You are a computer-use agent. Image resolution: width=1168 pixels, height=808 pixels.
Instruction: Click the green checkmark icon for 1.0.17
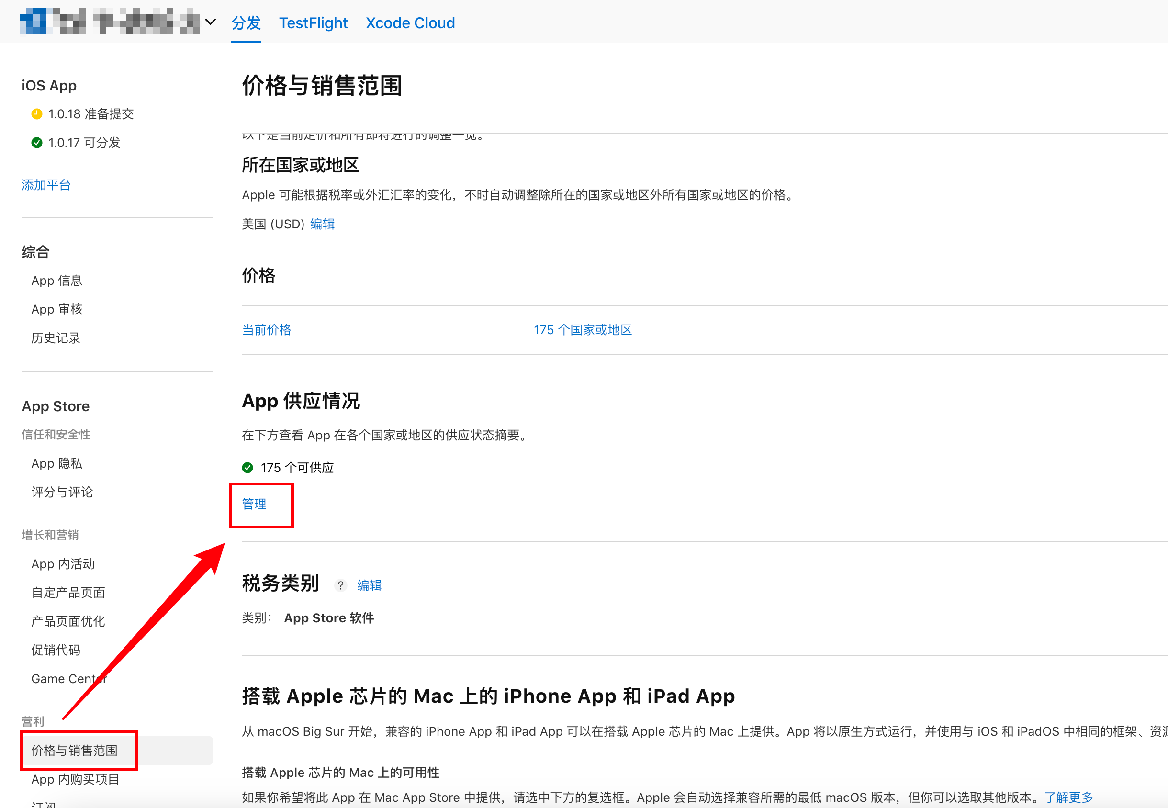pos(36,143)
